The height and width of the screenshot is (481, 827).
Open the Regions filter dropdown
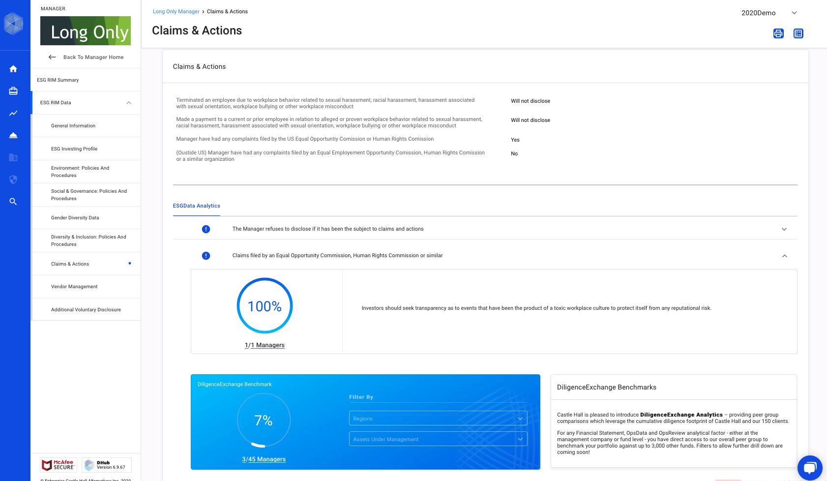[438, 419]
